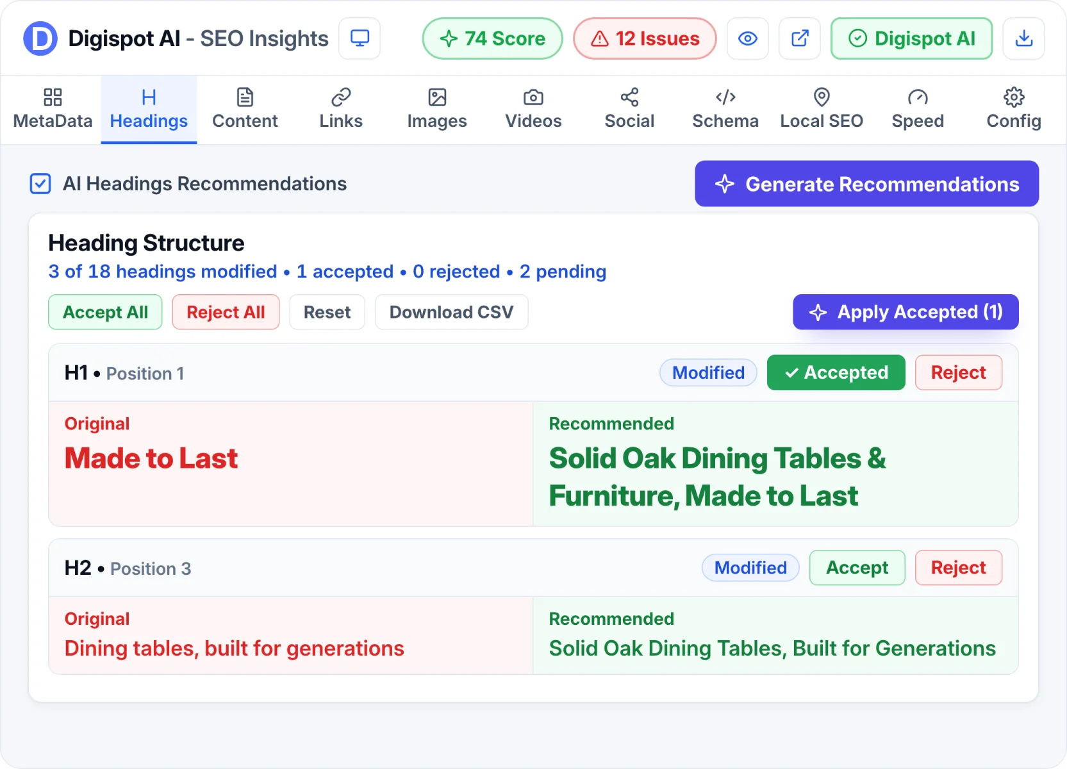Reject the H2 Position 3 recommendation
This screenshot has width=1067, height=769.
[x=958, y=568]
